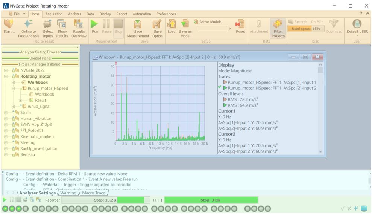
Task: Open Online to Post-Analysis tool
Action: pyautogui.click(x=29, y=29)
